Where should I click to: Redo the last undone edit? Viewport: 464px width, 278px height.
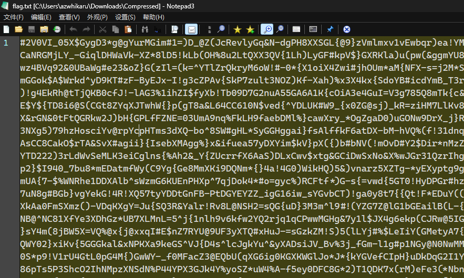pos(86,29)
